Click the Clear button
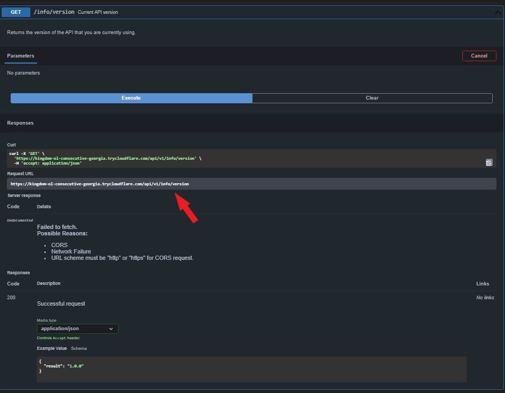Viewport: 505px width, 393px height. point(372,98)
